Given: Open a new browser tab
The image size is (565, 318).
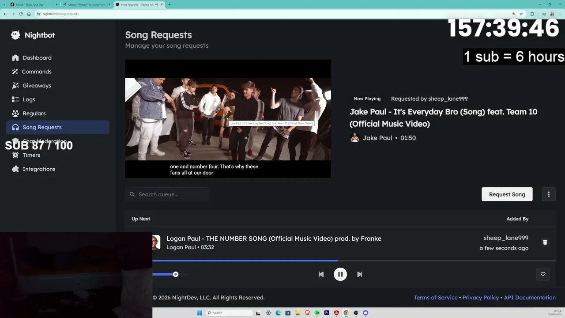Looking at the screenshot, I should tap(169, 4).
